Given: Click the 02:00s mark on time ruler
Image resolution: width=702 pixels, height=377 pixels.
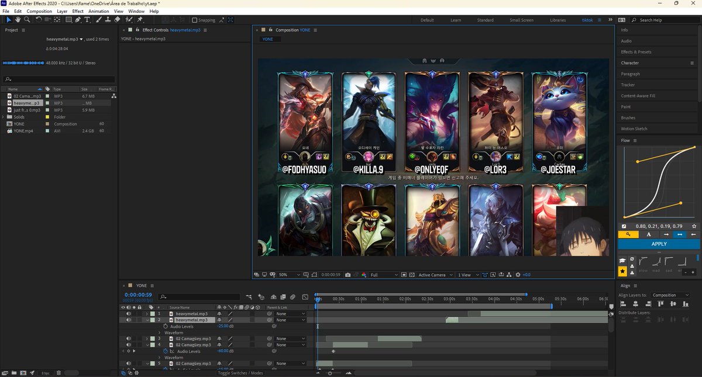Looking at the screenshot, I should click(x=405, y=299).
